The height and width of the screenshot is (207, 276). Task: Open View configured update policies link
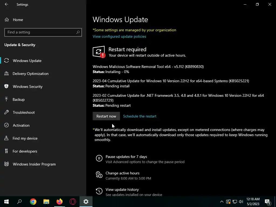(119, 36)
